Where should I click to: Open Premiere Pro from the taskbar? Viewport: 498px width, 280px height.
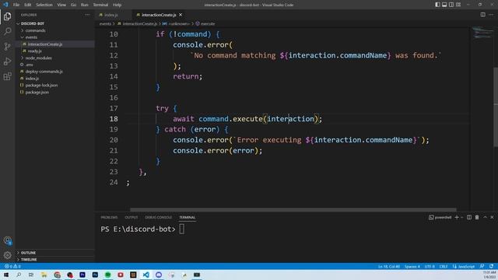[82, 275]
